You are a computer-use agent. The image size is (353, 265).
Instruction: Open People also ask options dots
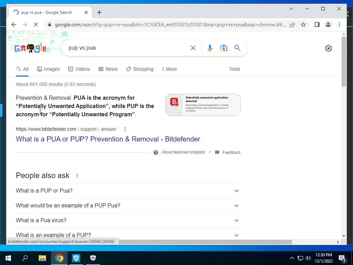pos(77,176)
